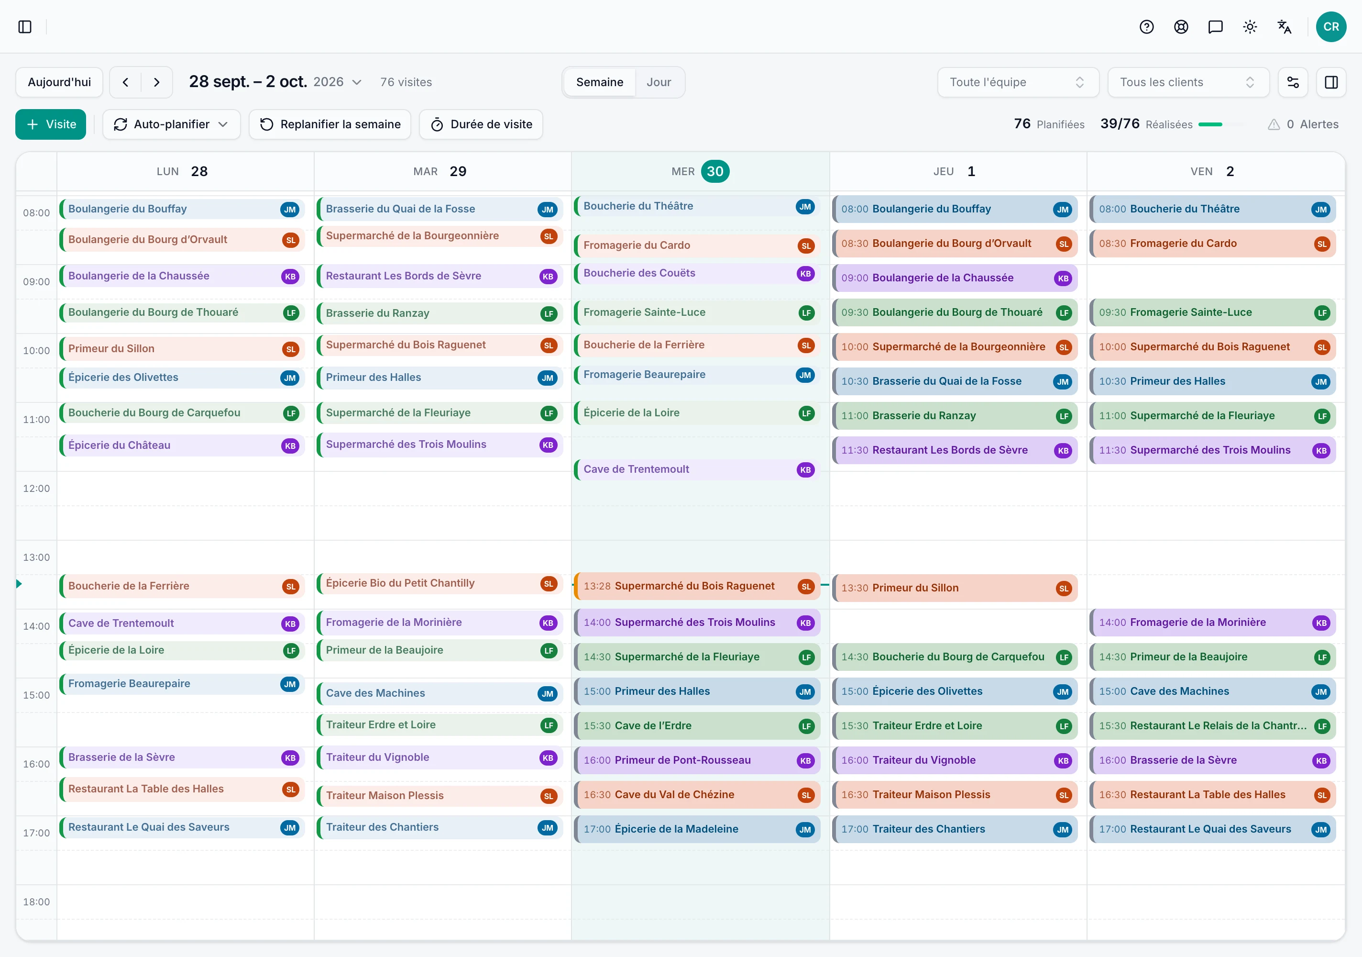Select the LUN 28 day header

coord(185,171)
